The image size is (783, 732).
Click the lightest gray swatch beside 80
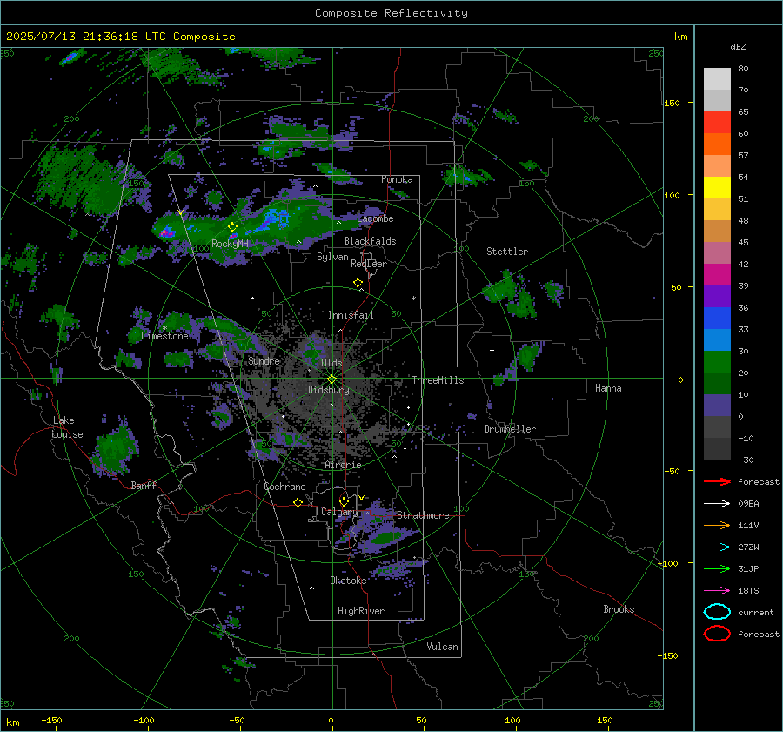pos(717,79)
